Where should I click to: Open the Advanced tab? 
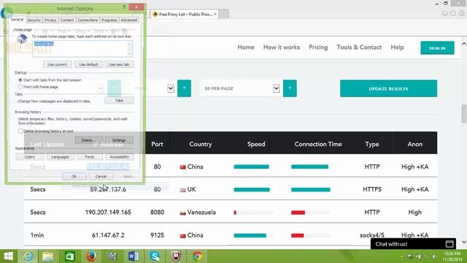click(129, 20)
